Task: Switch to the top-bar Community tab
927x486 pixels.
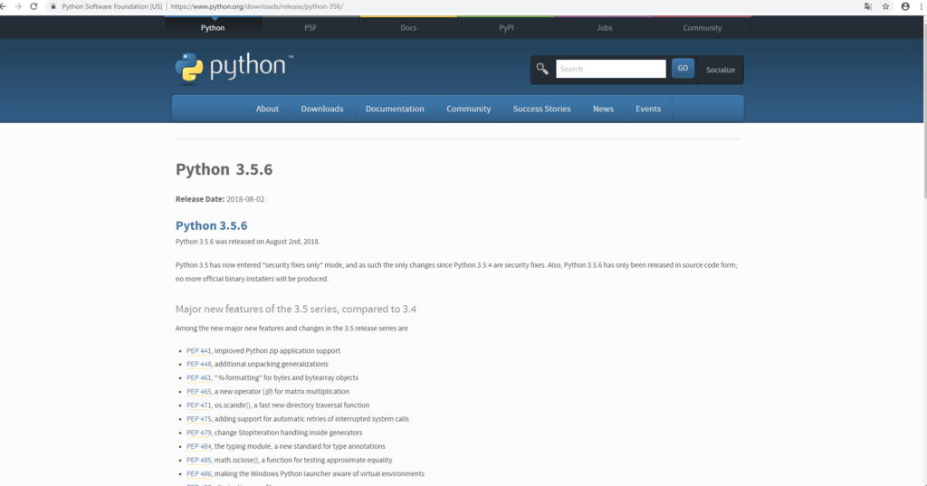Action: point(702,28)
